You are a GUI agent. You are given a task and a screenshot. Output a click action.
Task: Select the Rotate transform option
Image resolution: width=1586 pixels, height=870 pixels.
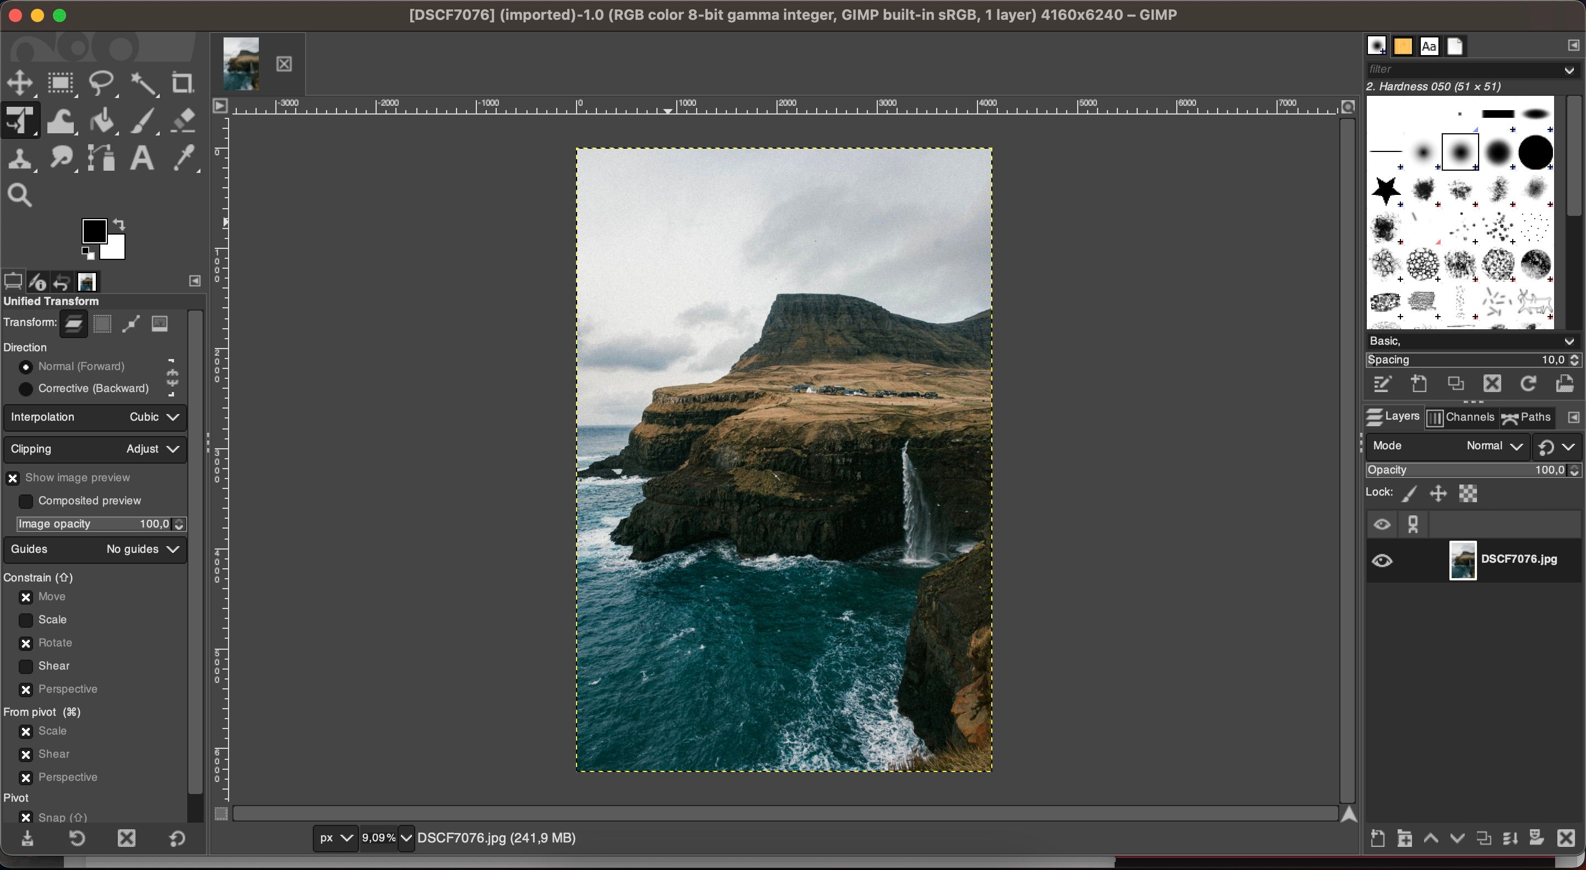click(26, 643)
